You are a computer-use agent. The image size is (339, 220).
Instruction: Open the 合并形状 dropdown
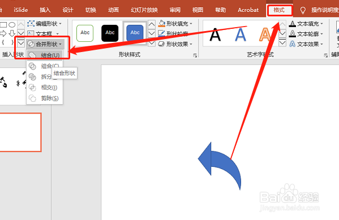coord(45,44)
